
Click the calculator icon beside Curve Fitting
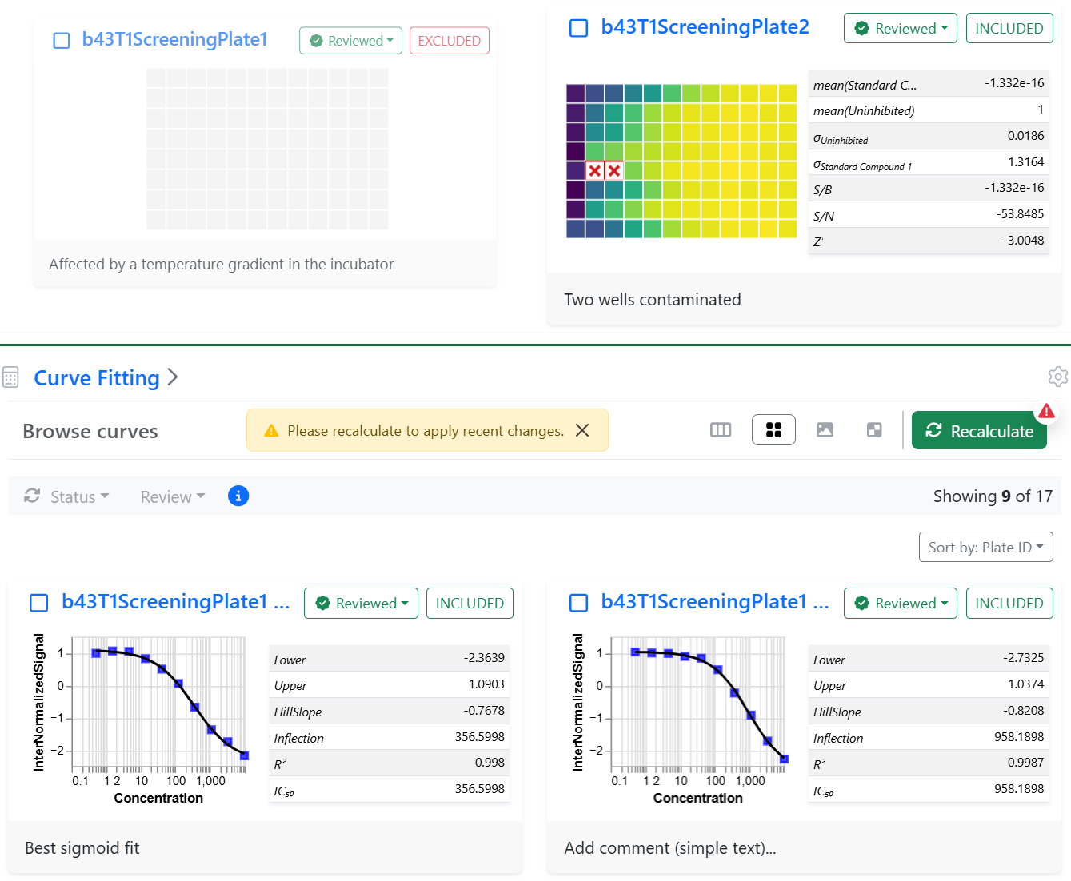[x=11, y=377]
